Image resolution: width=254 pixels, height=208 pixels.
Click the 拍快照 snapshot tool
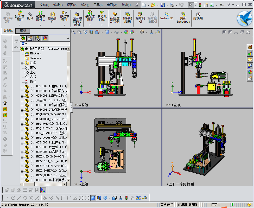(198, 16)
